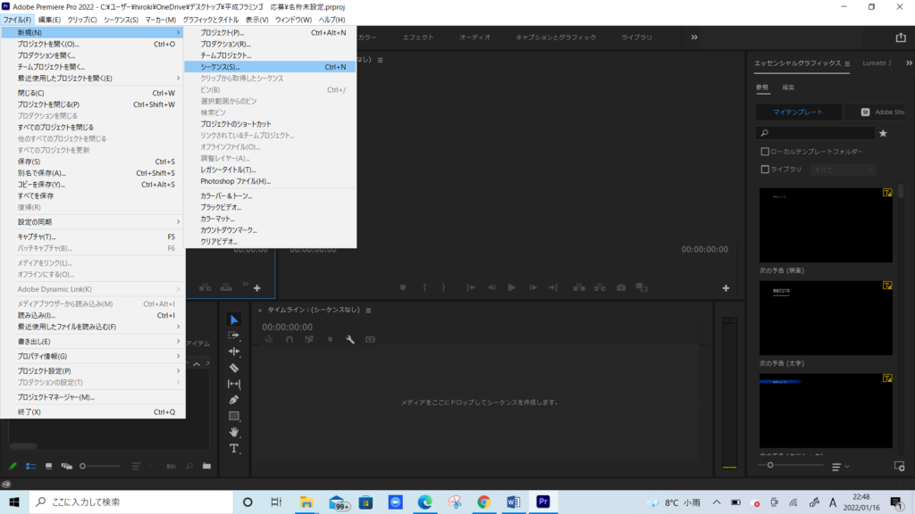
Task: Click the green pencil writable project icon
Action: point(13,466)
